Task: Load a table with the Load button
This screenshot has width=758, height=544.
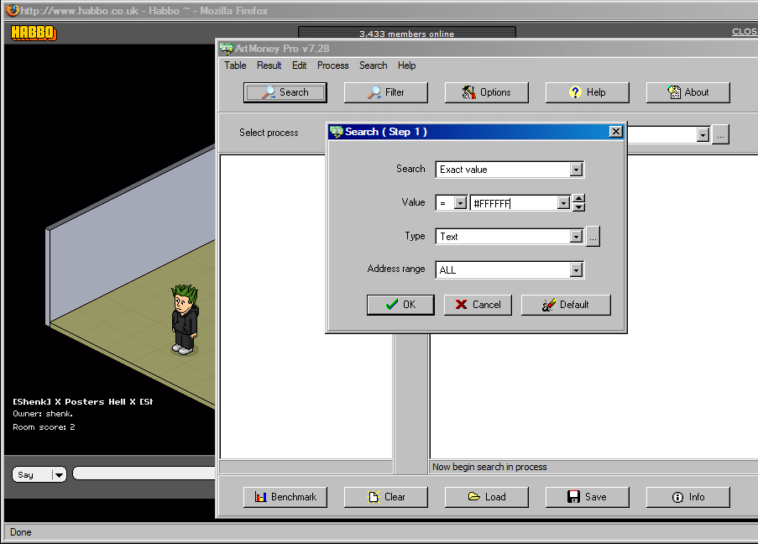Action: click(486, 497)
